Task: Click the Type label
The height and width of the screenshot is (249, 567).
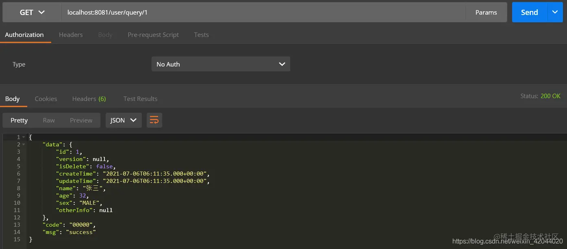Action: (x=19, y=64)
